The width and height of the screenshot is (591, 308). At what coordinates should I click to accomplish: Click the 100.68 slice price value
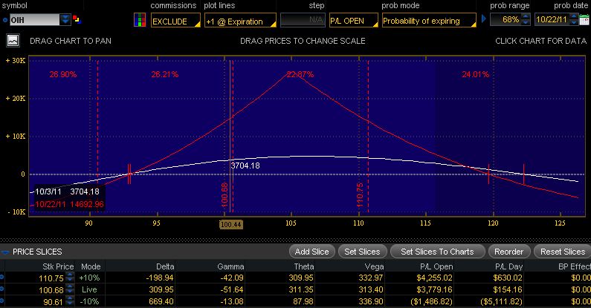pyautogui.click(x=51, y=290)
